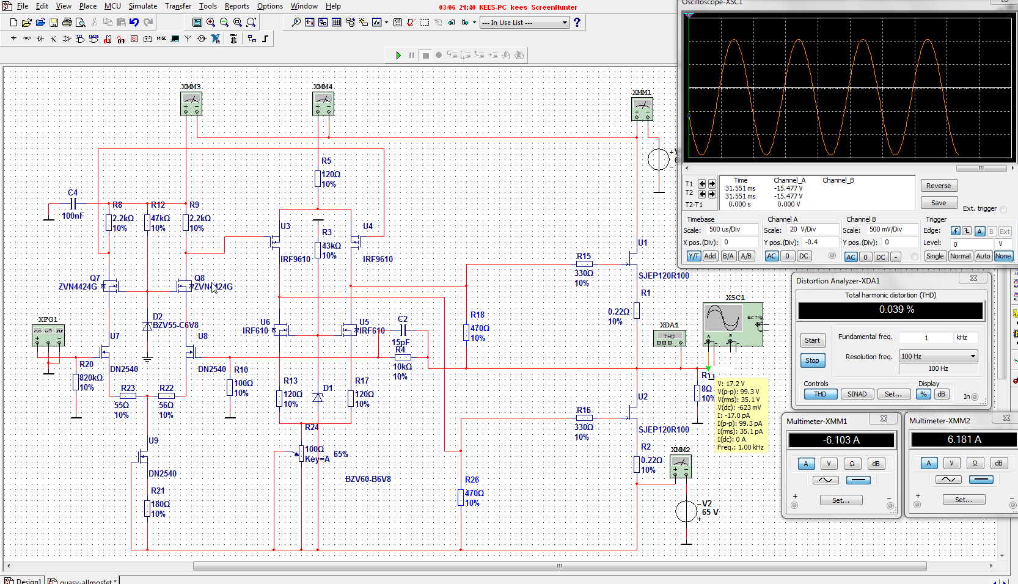Screen dimensions: 1018x584
Task: Click Reverse button on oscilloscope
Action: [939, 186]
